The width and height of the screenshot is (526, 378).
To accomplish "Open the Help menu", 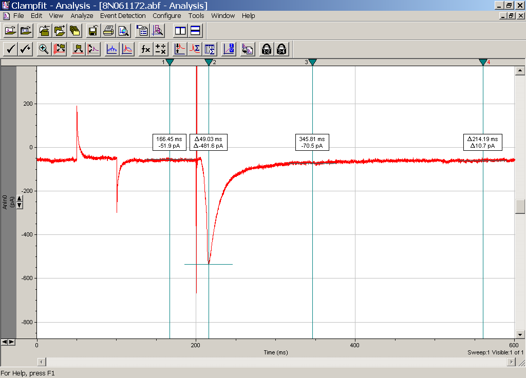I will (x=248, y=16).
